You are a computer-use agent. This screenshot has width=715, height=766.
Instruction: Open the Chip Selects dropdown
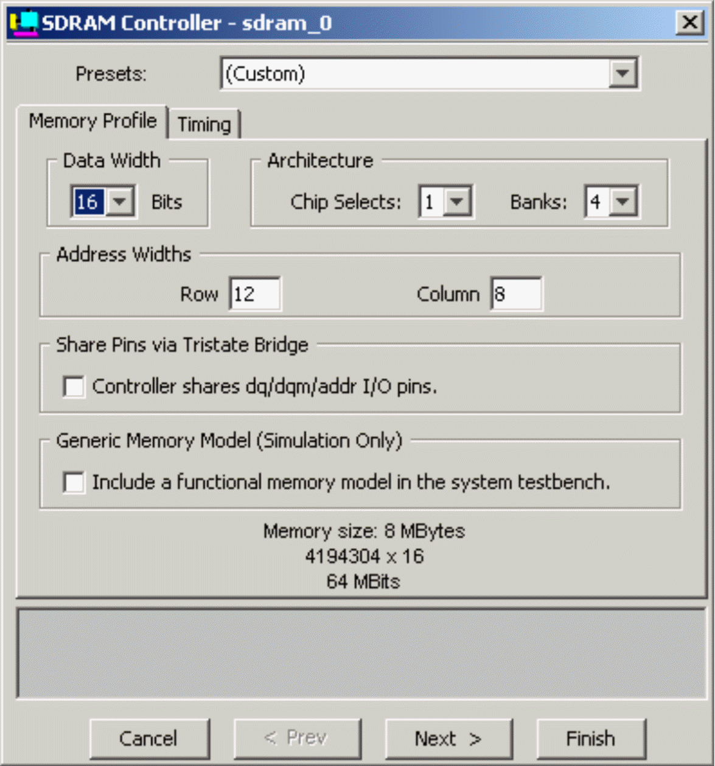click(457, 202)
